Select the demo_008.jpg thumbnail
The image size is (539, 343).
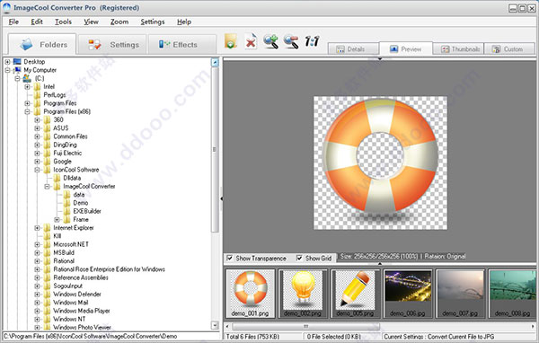point(512,293)
